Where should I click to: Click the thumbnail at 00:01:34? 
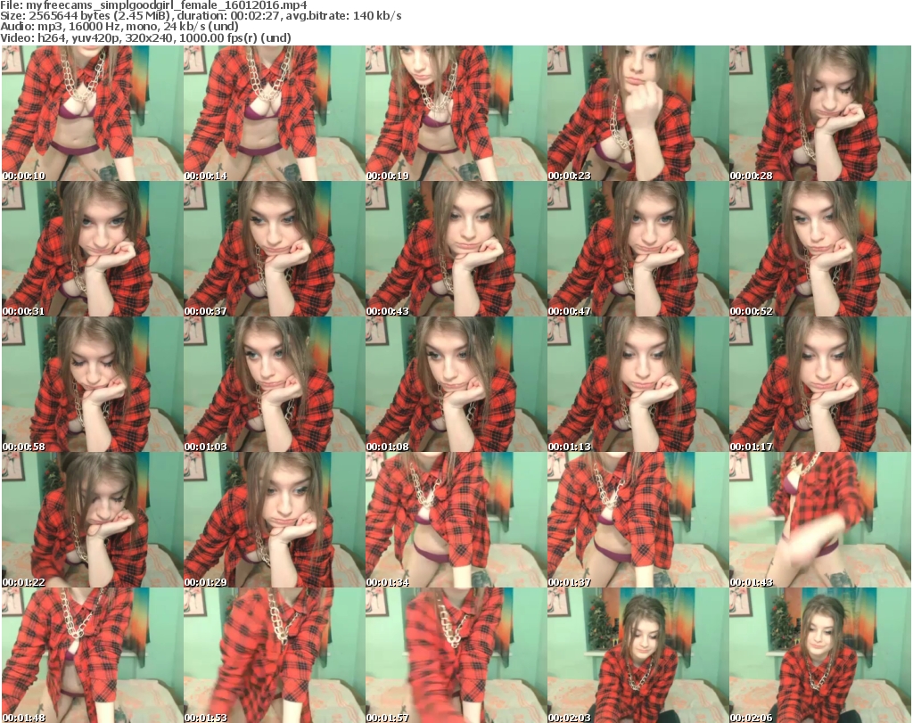click(455, 521)
